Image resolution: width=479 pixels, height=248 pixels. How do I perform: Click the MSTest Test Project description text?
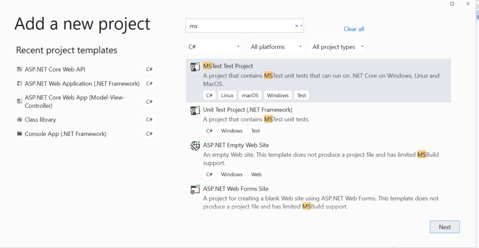click(321, 79)
